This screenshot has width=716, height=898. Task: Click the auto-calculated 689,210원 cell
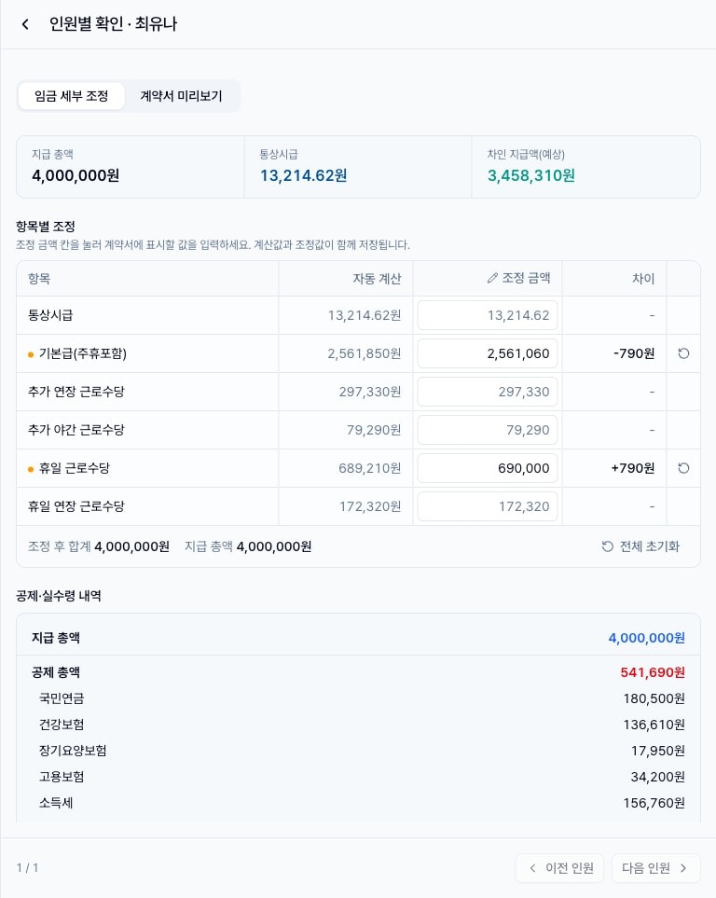[x=370, y=468]
